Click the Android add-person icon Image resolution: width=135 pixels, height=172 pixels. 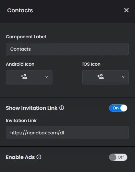coord(24,77)
